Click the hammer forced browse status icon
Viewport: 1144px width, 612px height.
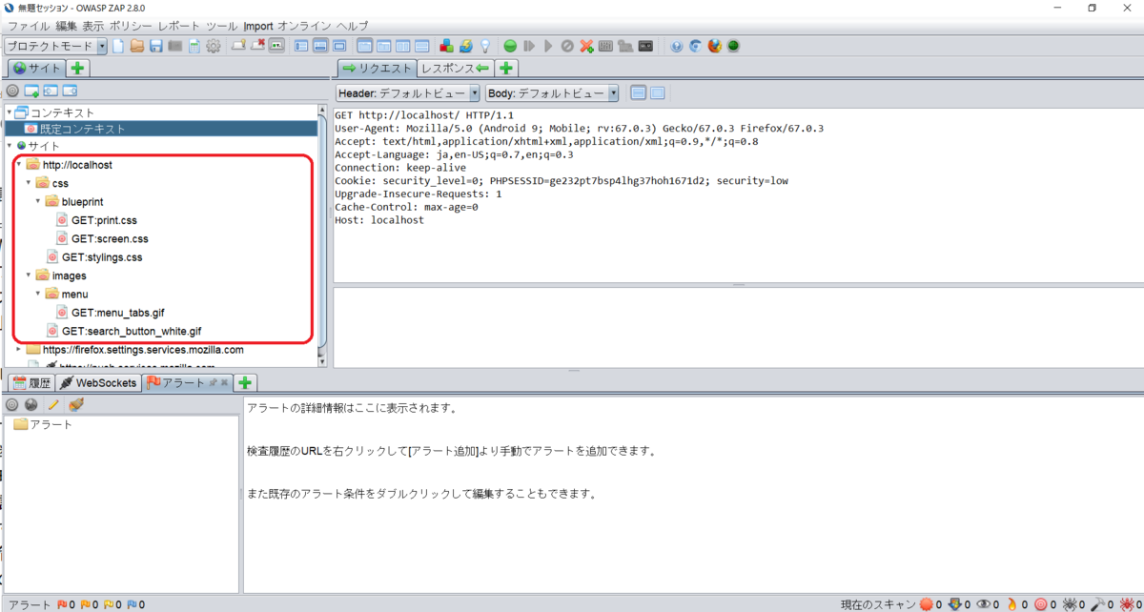click(x=1097, y=604)
